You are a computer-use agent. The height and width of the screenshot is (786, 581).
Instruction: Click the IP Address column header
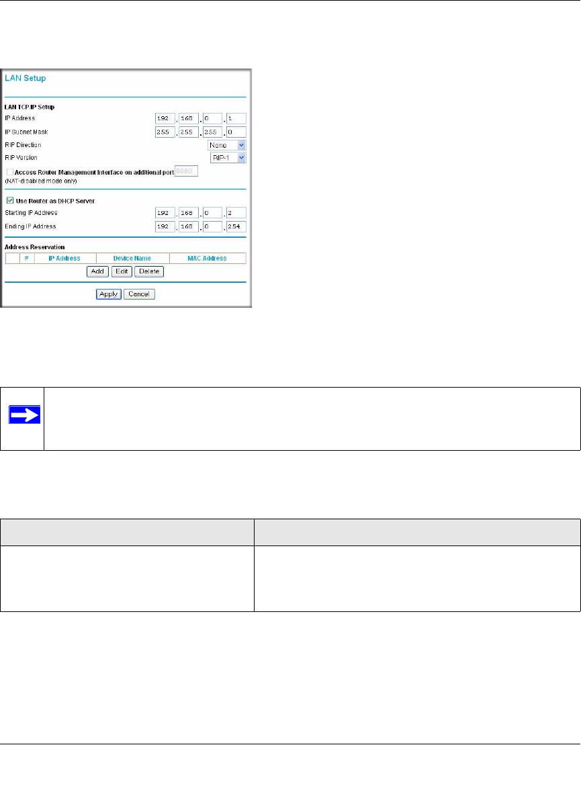pyautogui.click(x=64, y=259)
